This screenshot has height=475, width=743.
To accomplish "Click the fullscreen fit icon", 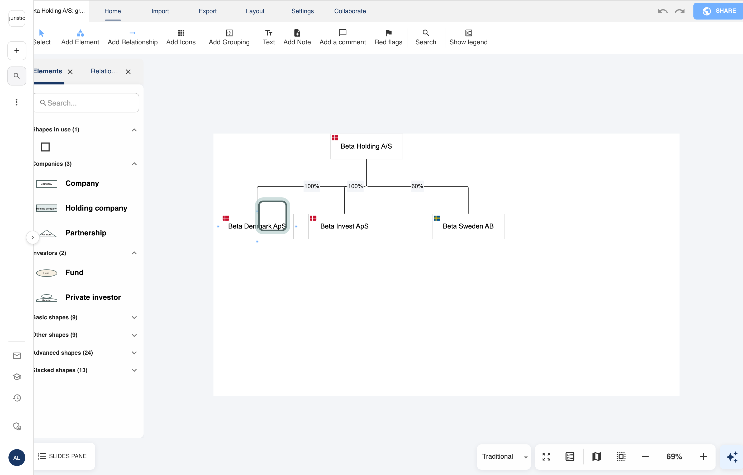I will pyautogui.click(x=546, y=457).
